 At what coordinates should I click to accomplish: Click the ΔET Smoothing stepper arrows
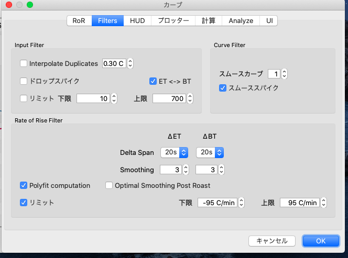[186, 170]
